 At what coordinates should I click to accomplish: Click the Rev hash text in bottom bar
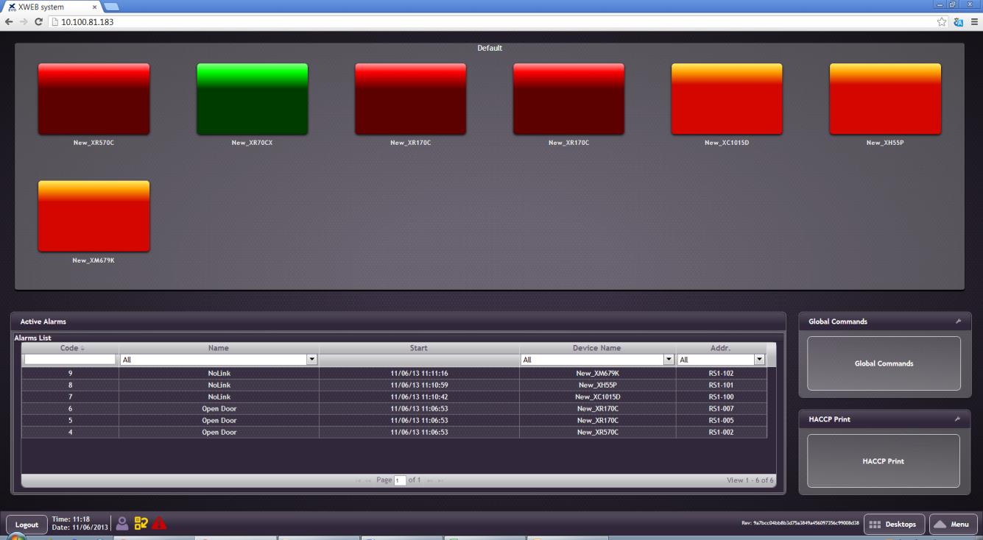pos(801,525)
